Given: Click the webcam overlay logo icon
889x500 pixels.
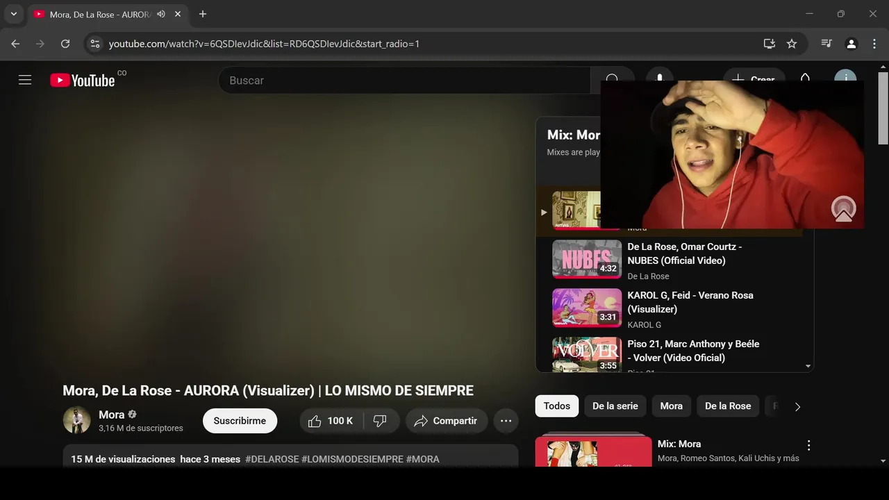Looking at the screenshot, I should tap(844, 209).
